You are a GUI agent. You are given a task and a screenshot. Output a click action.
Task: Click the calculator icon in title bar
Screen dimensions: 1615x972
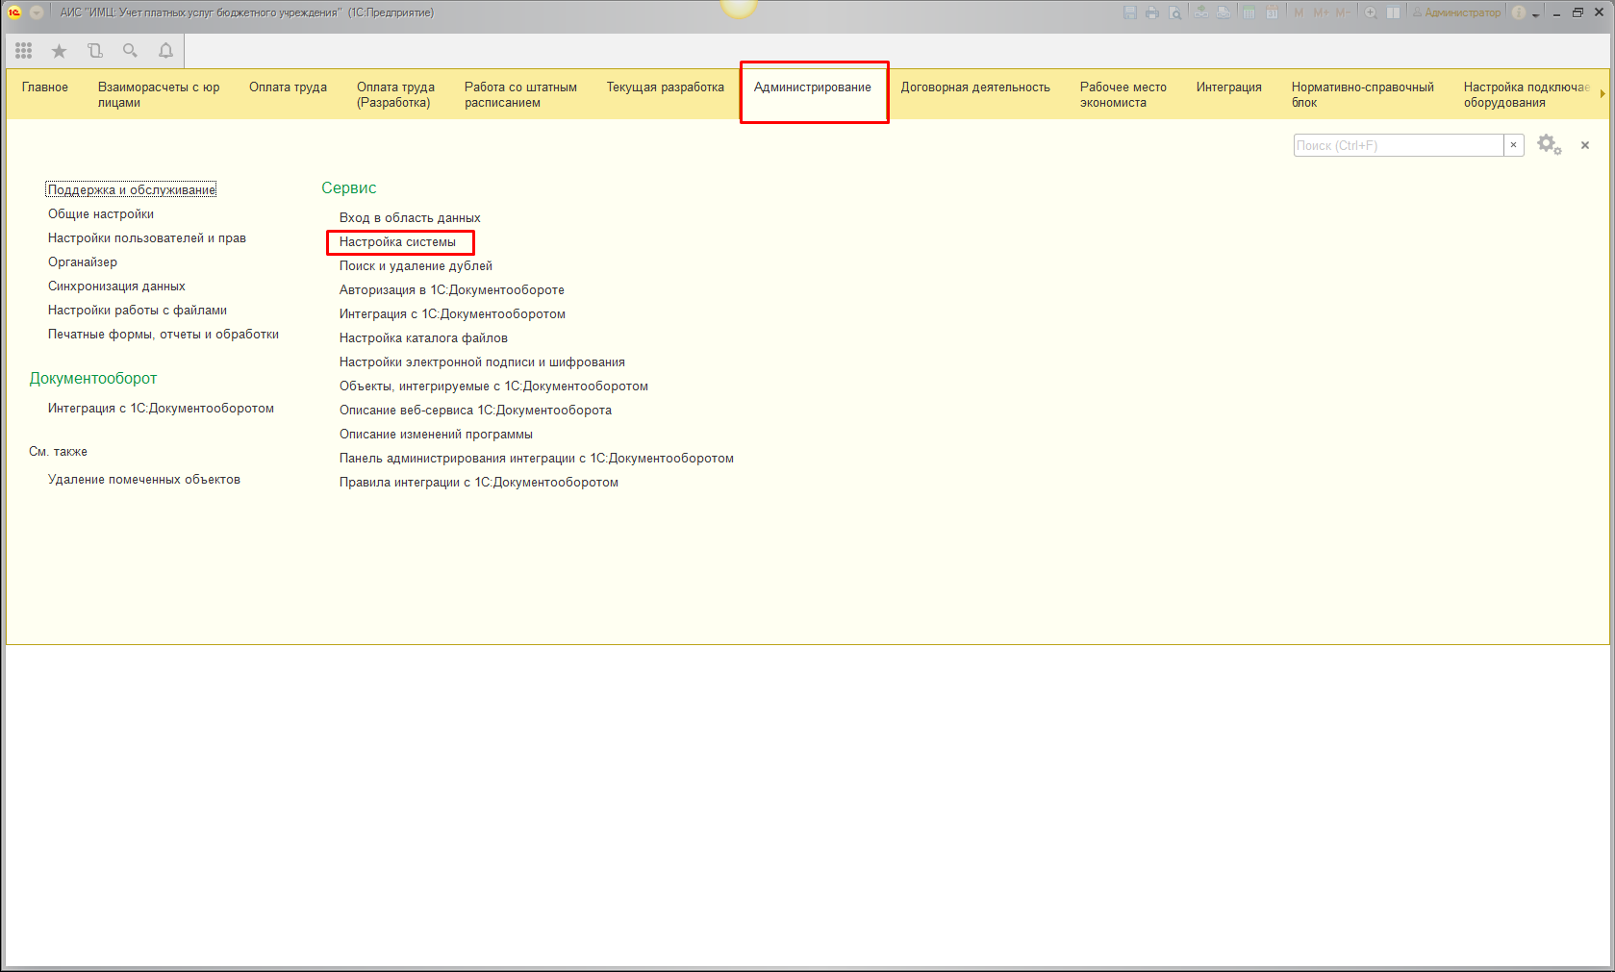coord(1249,12)
